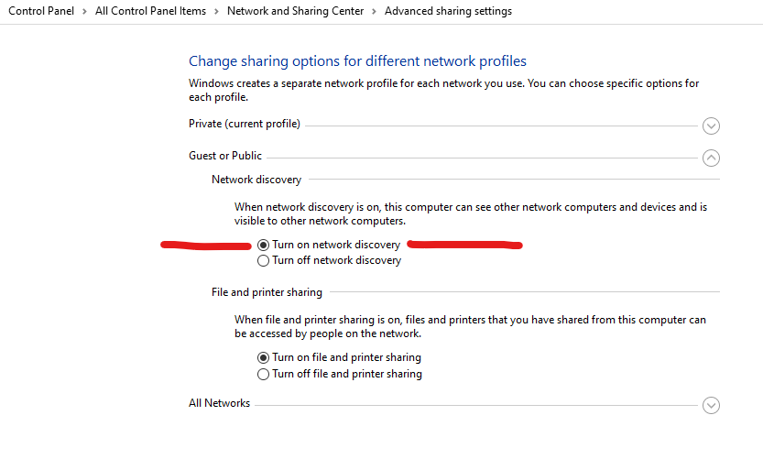Open breadcrumb arrow after Control Panel
The image size is (763, 470).
tap(84, 11)
